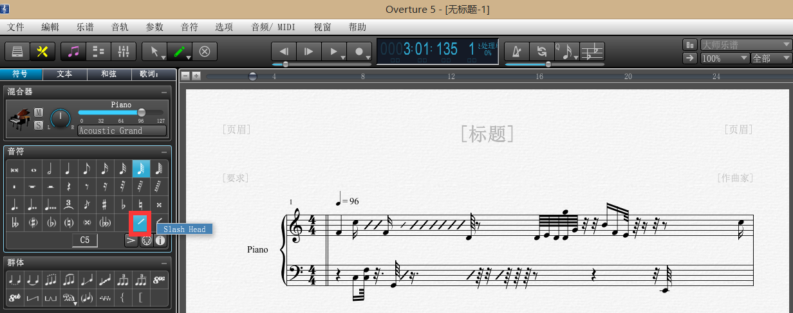
Task: Adjust the slider below the transport buttons
Action: pyautogui.click(x=321, y=64)
